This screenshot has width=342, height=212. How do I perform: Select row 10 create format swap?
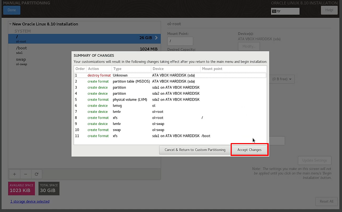[x=170, y=130]
